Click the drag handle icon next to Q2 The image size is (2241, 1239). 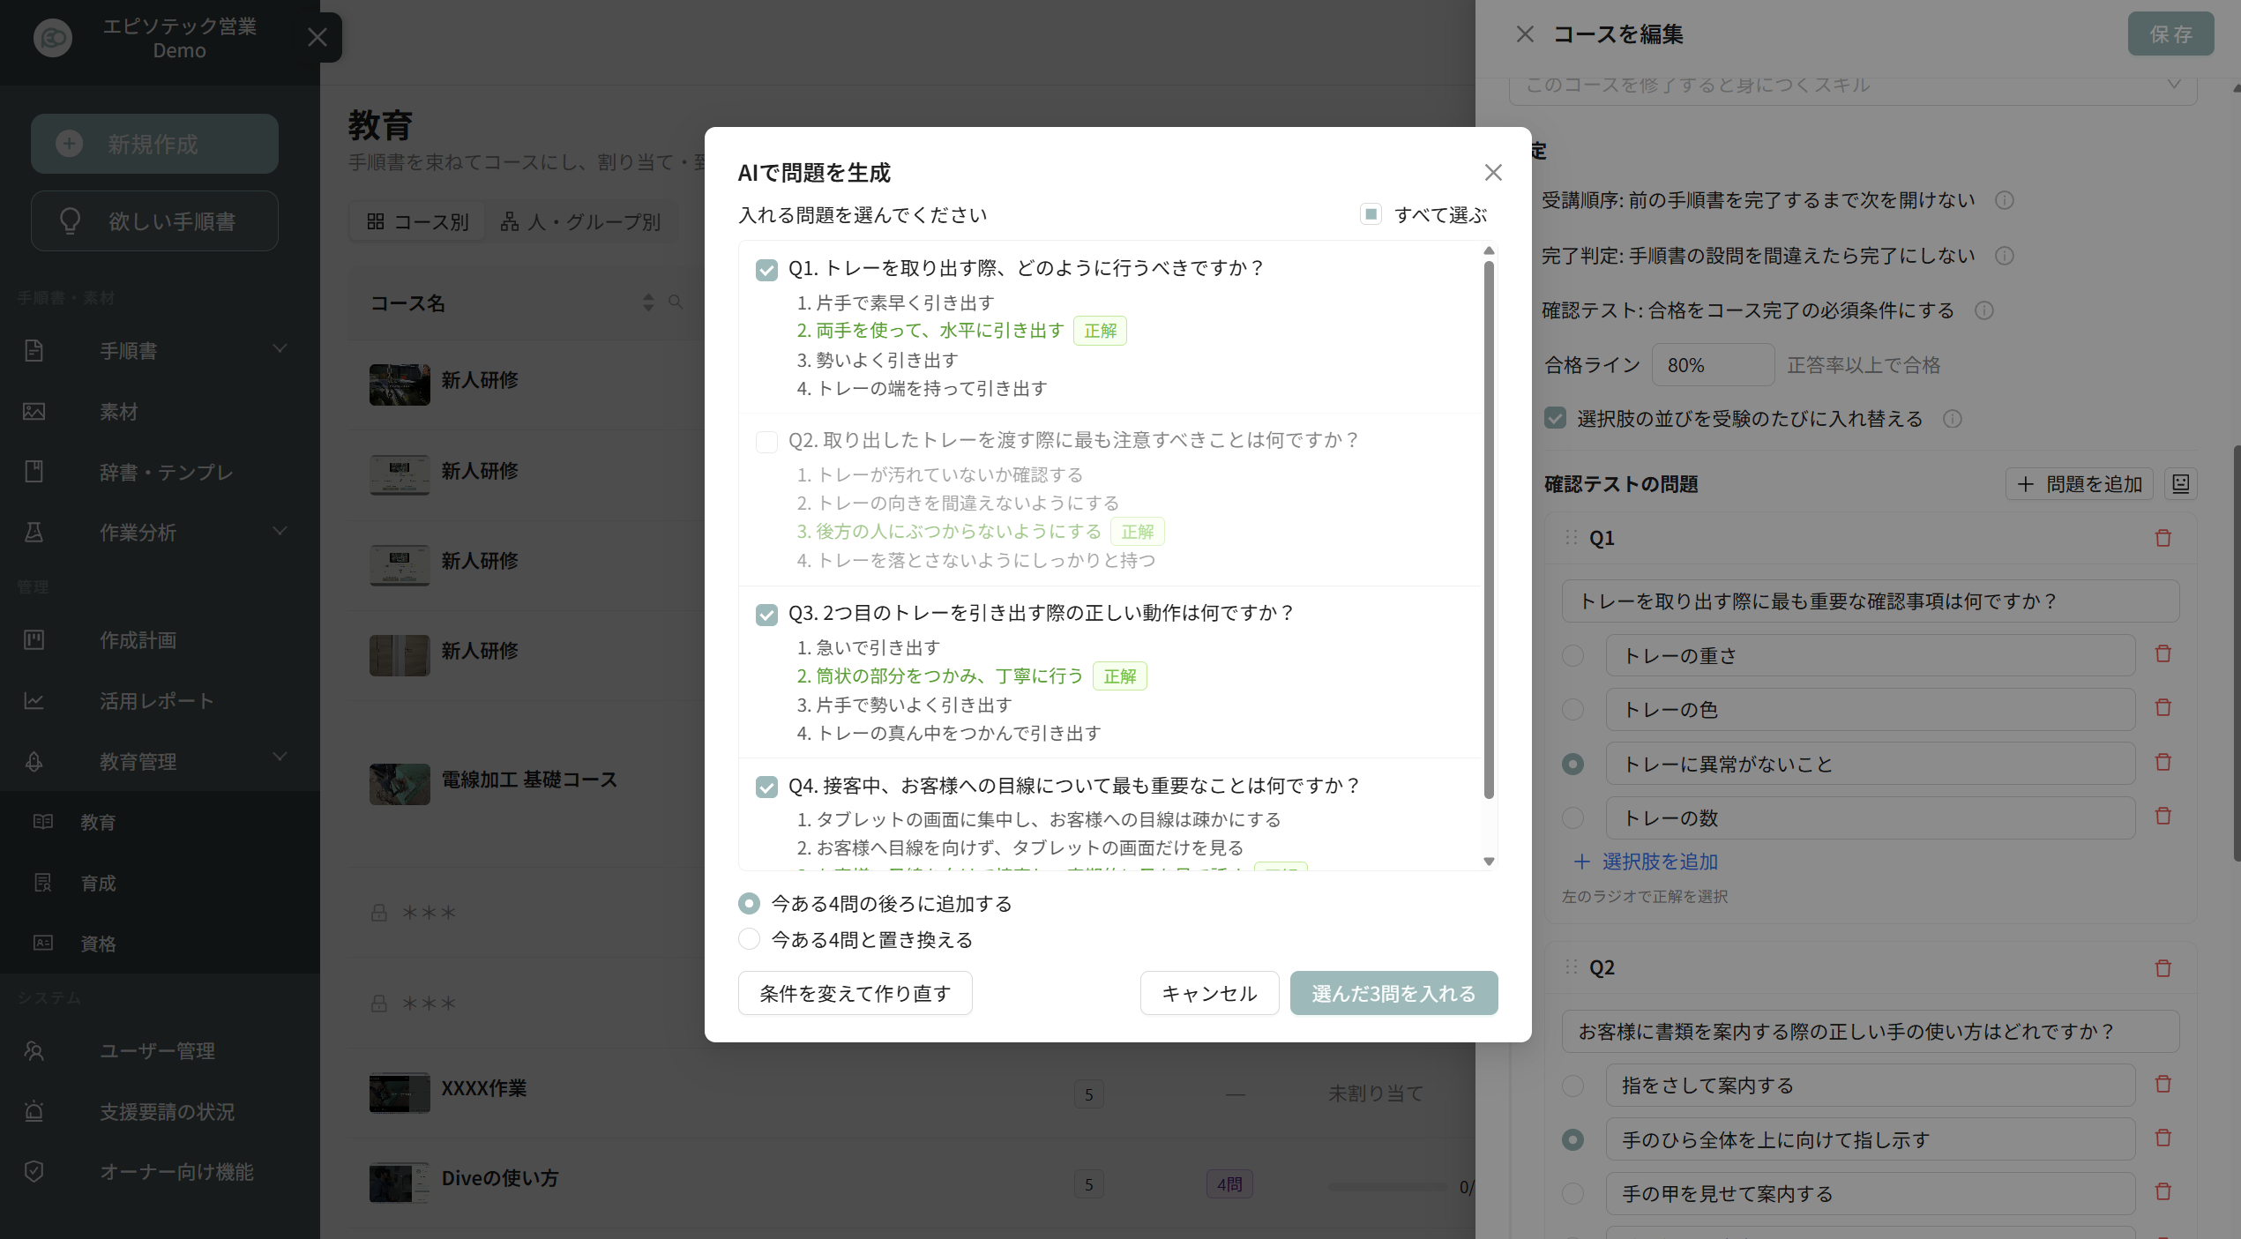[x=1571, y=967]
